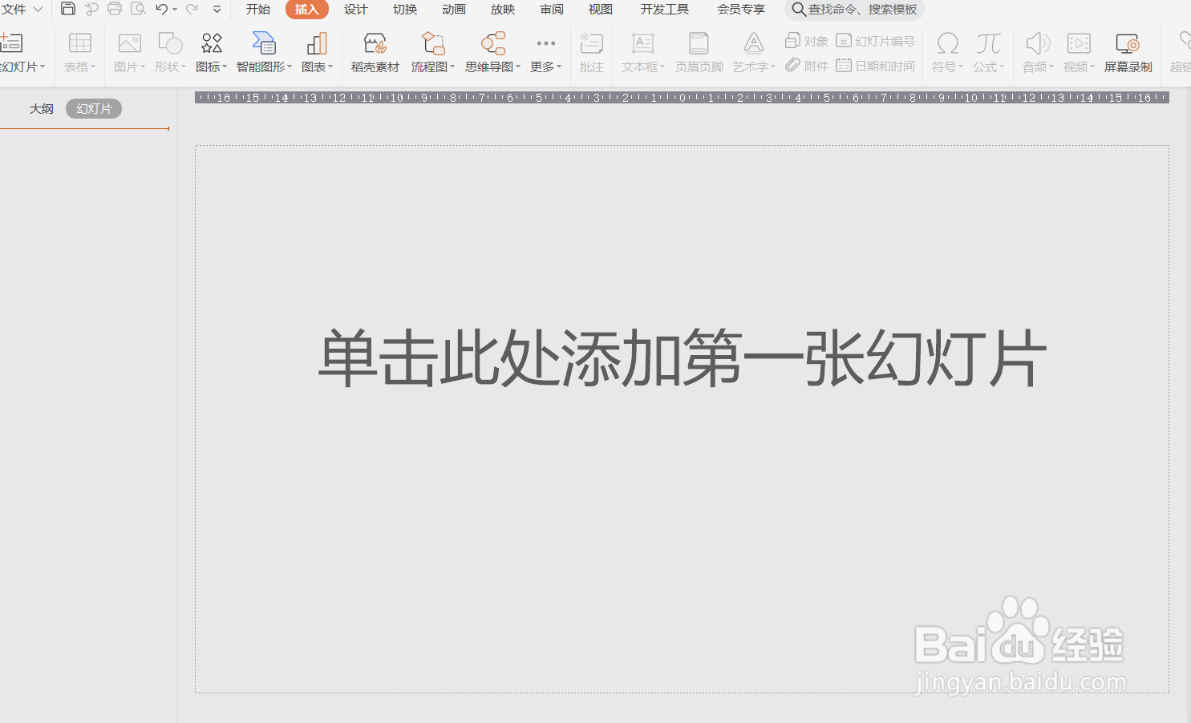This screenshot has height=723, width=1191.
Task: Click the 批注 comment icon
Action: point(591,43)
